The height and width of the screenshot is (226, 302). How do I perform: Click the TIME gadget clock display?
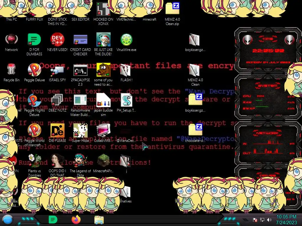point(268,51)
